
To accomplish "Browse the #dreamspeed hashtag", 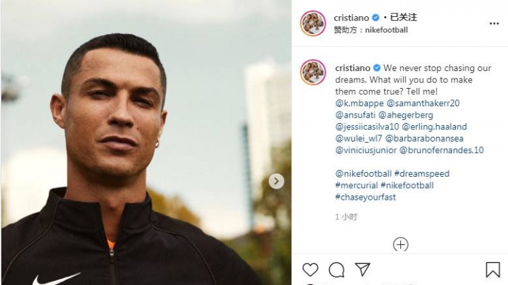I will point(421,173).
